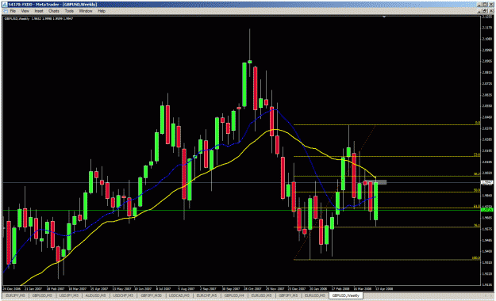Select the Fibonacci 61.8 level label
This screenshot has width=496, height=301.
pos(477,206)
